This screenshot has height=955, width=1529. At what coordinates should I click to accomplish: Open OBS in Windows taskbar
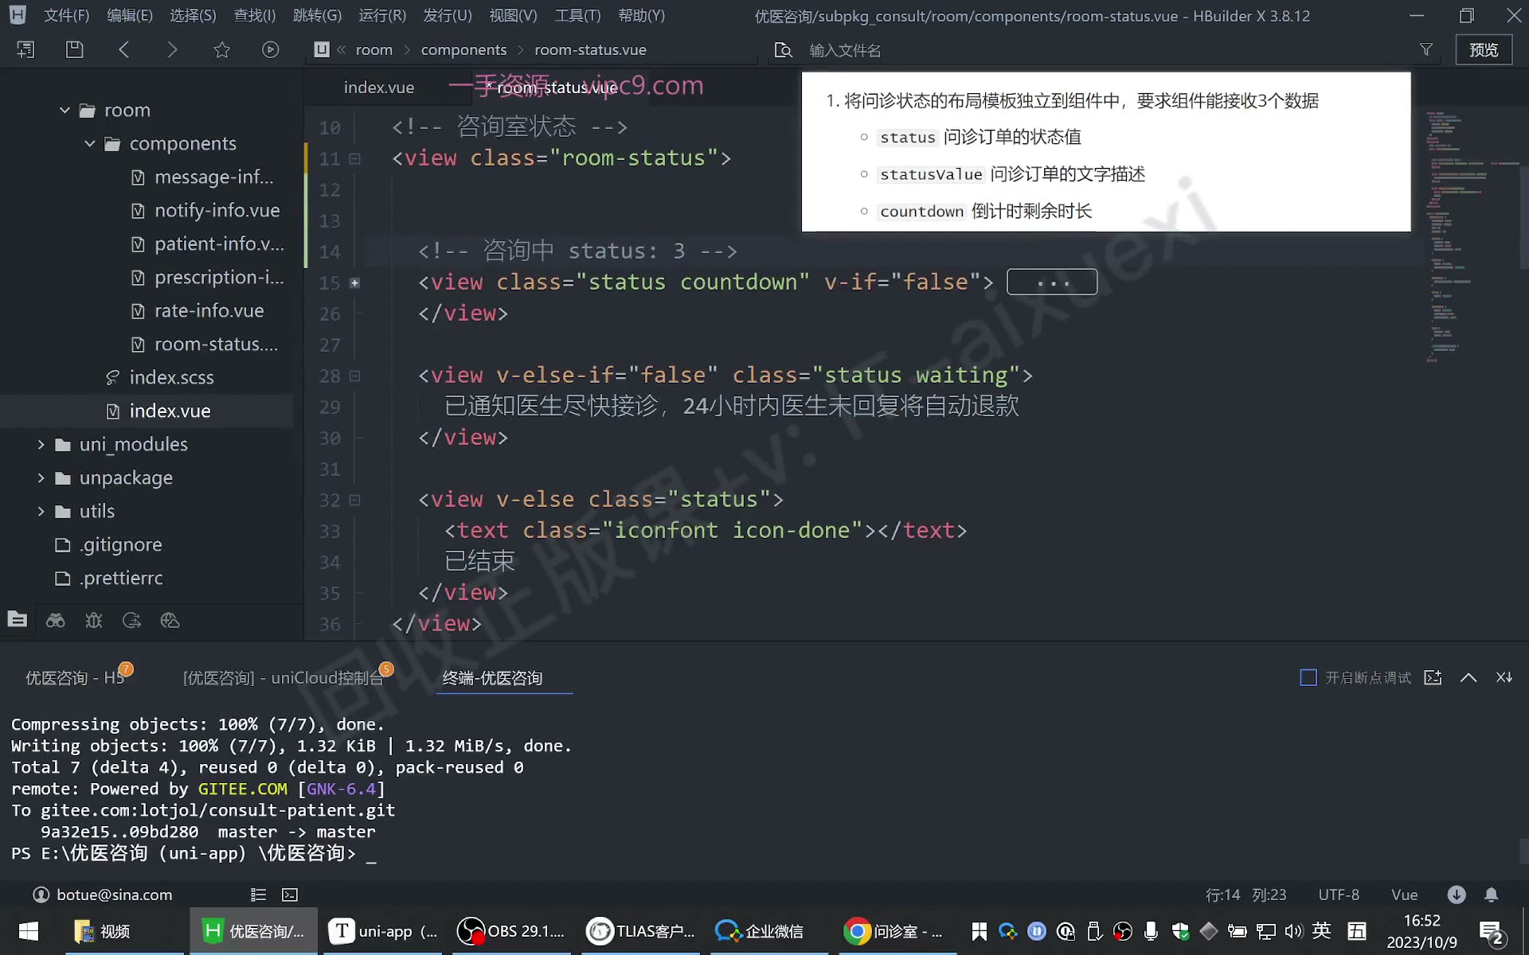[510, 931]
